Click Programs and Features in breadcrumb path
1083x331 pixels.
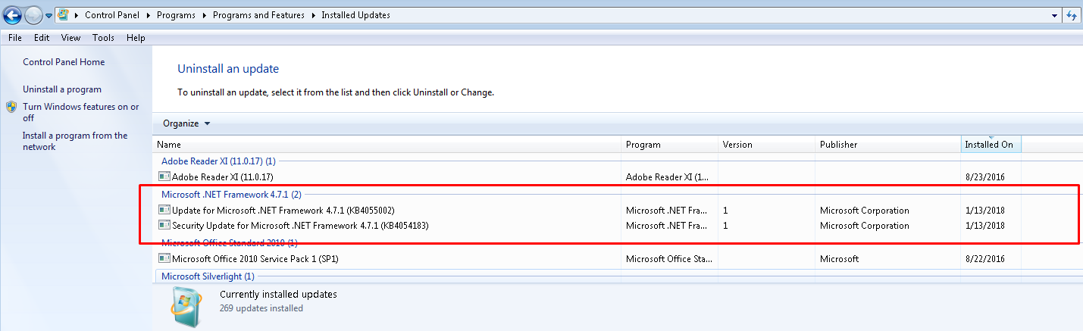[x=258, y=15]
